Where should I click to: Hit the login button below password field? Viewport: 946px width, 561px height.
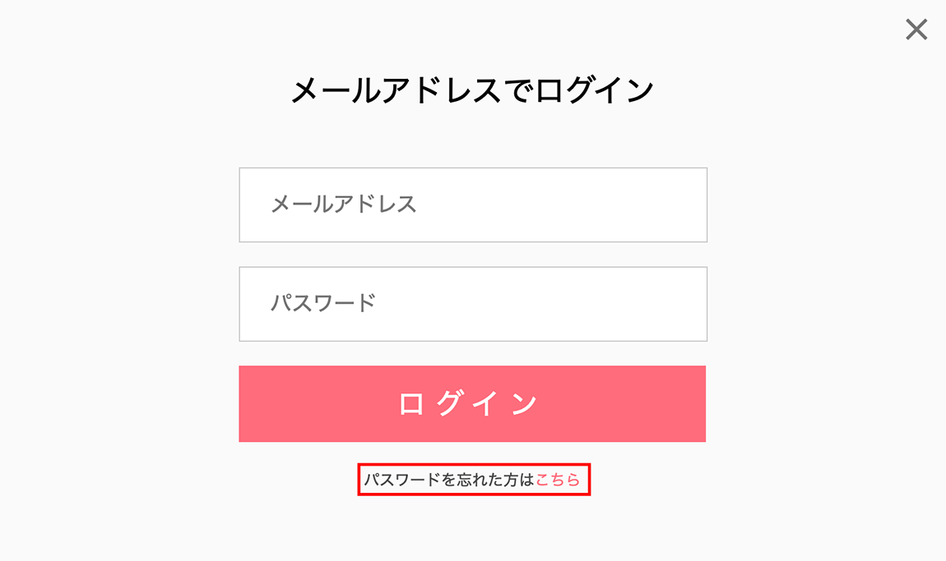point(472,403)
